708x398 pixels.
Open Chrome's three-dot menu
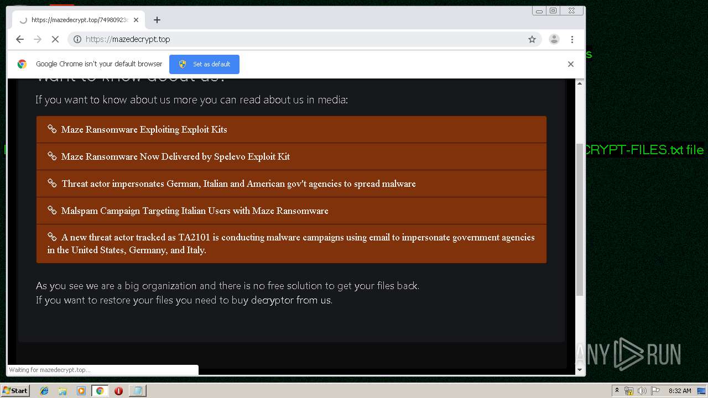point(572,39)
